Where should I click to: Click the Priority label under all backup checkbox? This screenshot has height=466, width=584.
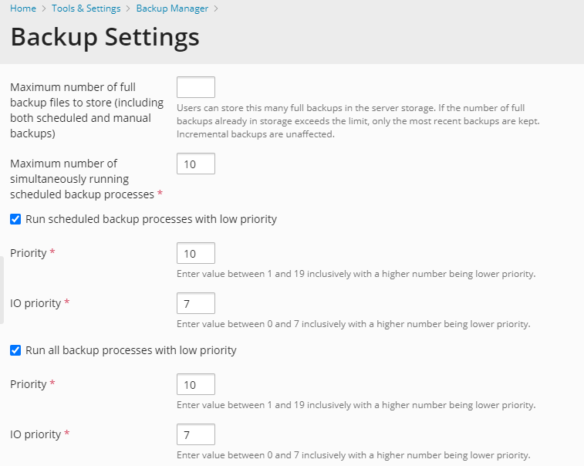(x=29, y=384)
